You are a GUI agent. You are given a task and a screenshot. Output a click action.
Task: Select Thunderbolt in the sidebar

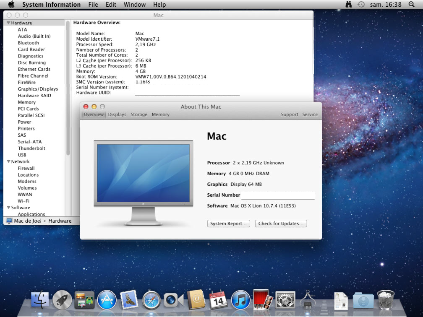[31, 148]
